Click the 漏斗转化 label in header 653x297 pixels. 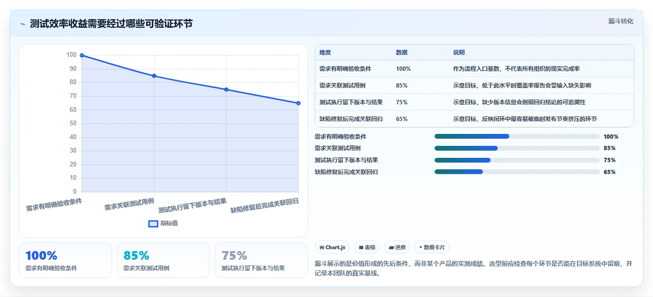(620, 21)
